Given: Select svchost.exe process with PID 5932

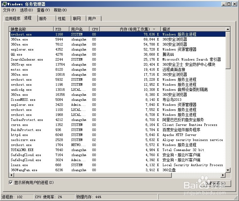Looking at the screenshot, I should click(118, 79).
